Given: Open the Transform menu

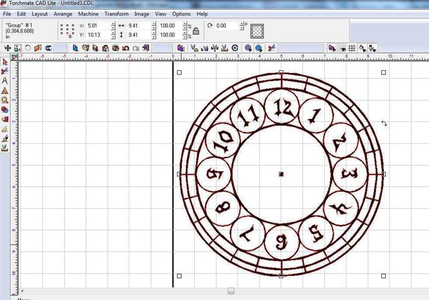Looking at the screenshot, I should pos(116,14).
